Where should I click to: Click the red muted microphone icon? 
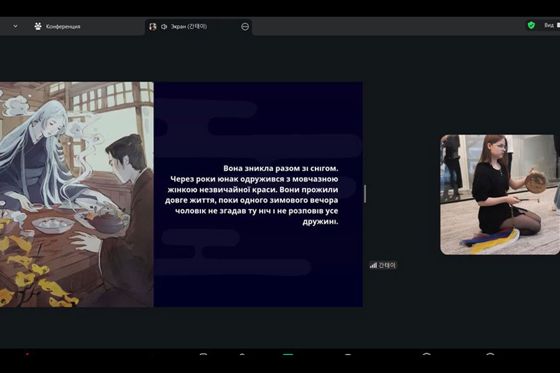27,356
